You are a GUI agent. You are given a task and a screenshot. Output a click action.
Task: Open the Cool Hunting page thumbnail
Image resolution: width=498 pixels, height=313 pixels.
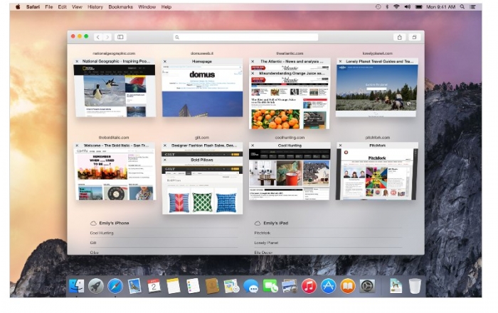[x=290, y=174]
